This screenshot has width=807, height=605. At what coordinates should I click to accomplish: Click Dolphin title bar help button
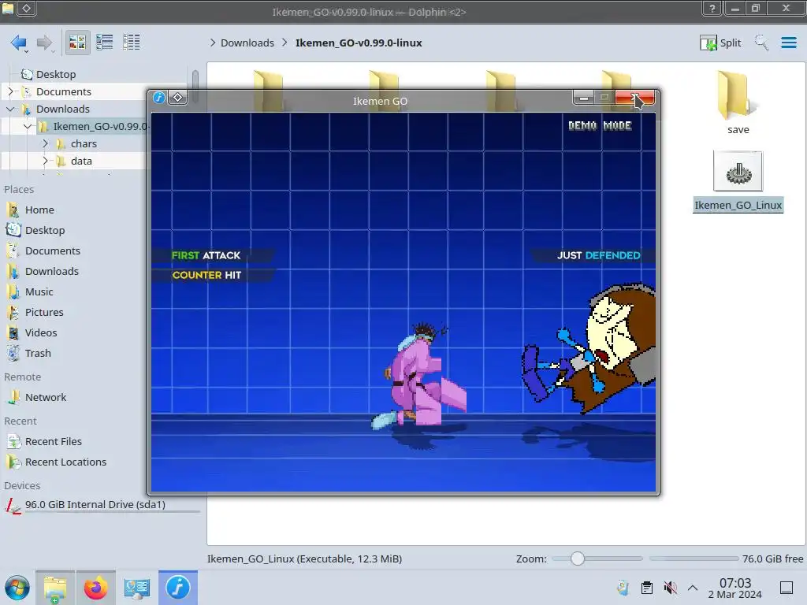(x=712, y=8)
